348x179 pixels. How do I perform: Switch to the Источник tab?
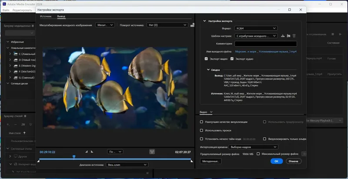[46, 17]
